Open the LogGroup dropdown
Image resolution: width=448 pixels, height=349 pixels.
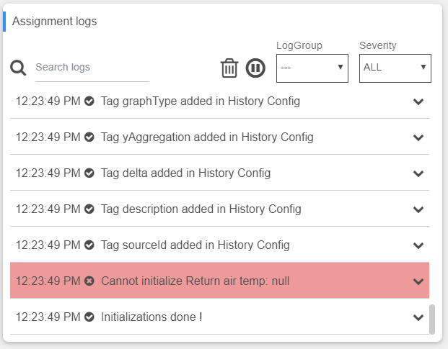pos(312,68)
